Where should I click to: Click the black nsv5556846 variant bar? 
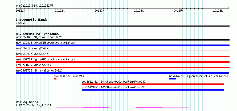(x=122, y=40)
